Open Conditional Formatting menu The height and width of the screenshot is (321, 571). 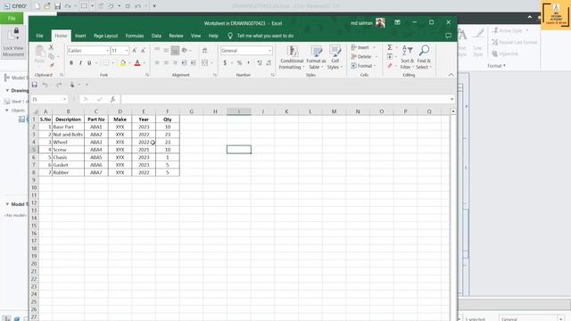click(x=292, y=57)
